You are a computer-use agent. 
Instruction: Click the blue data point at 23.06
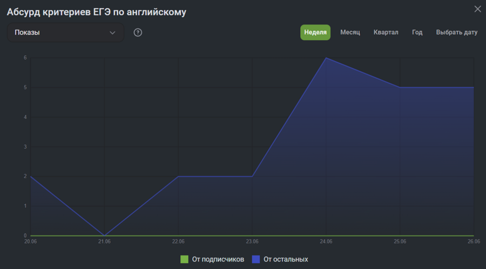(x=252, y=176)
